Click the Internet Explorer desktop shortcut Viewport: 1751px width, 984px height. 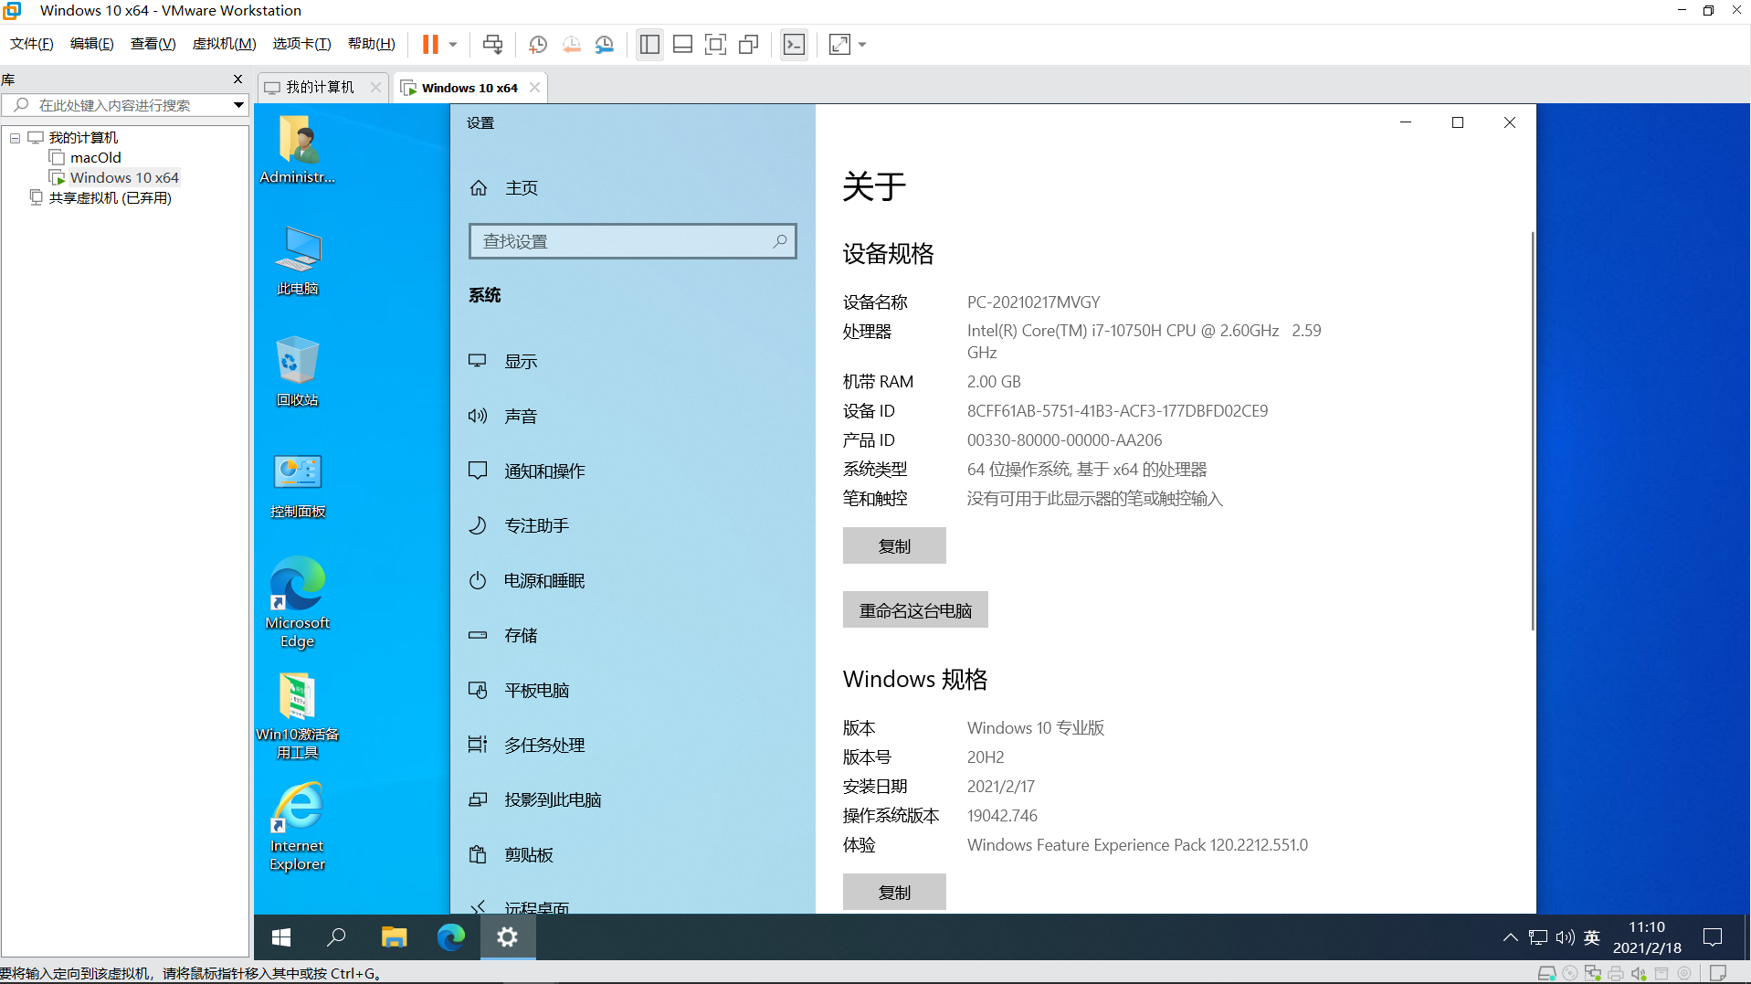click(298, 827)
